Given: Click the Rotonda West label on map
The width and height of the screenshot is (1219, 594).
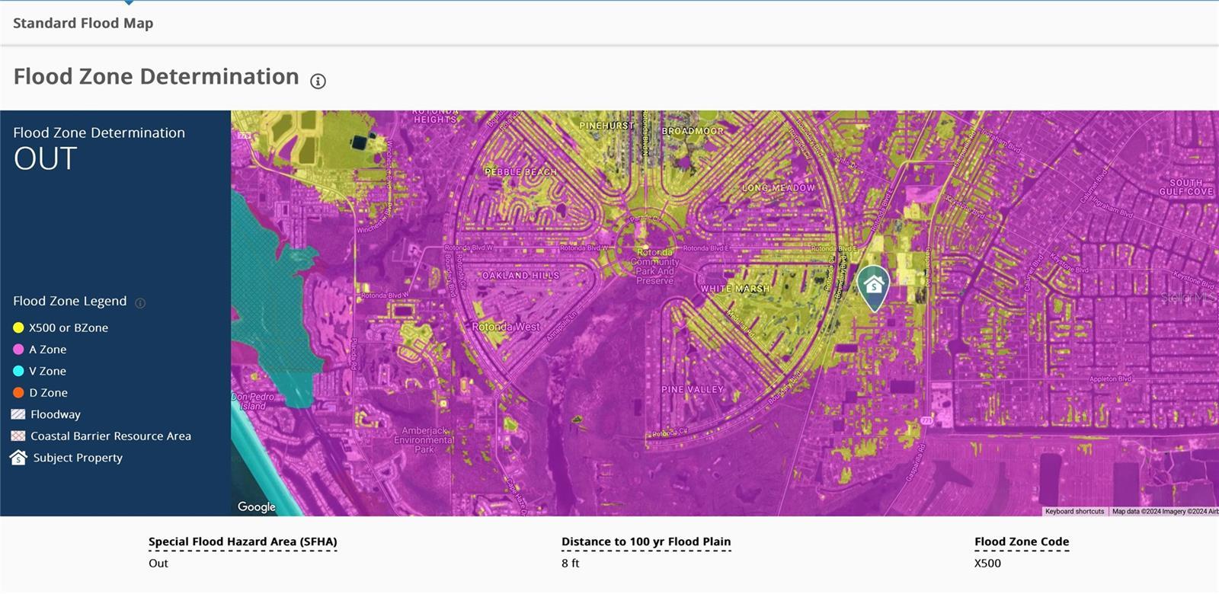Looking at the screenshot, I should 506,327.
